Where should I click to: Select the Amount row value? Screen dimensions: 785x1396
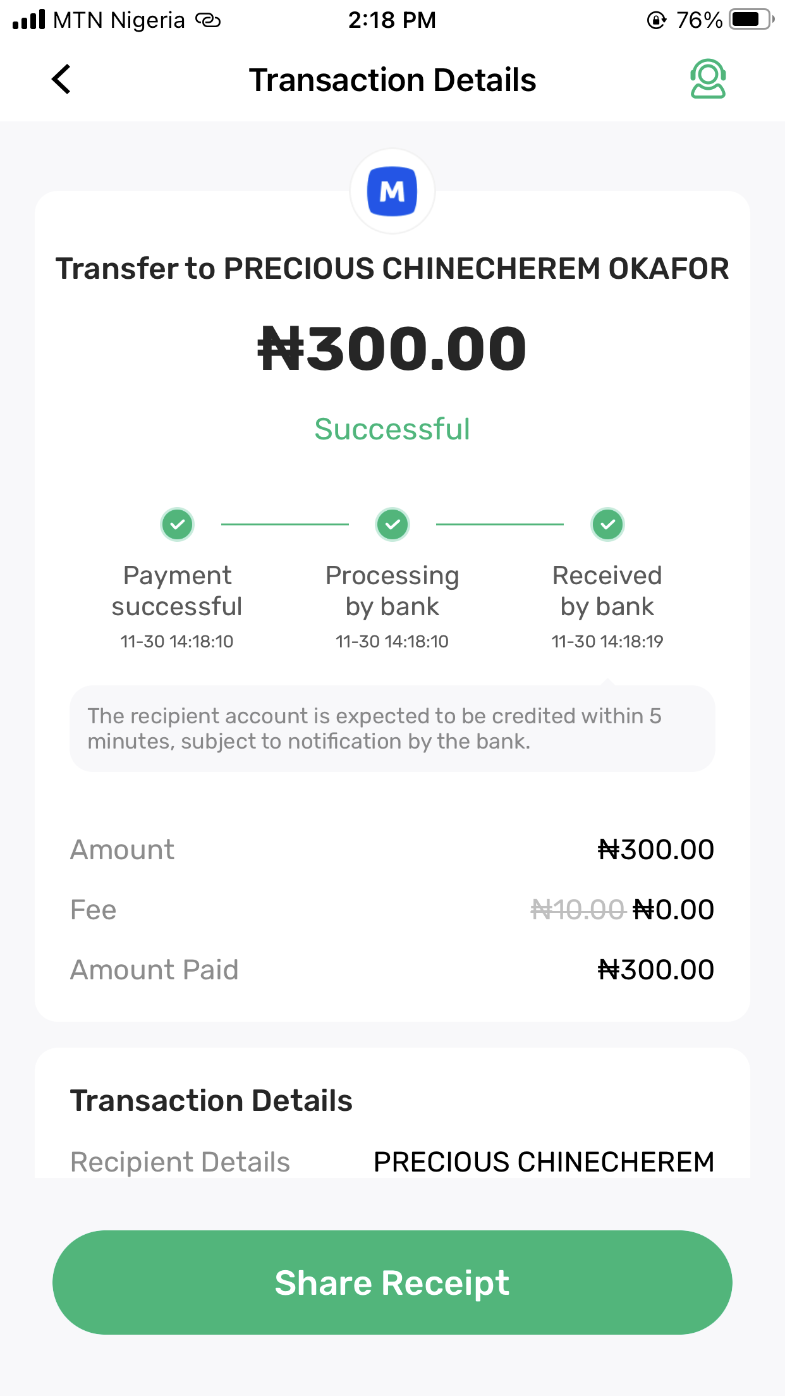tap(656, 850)
